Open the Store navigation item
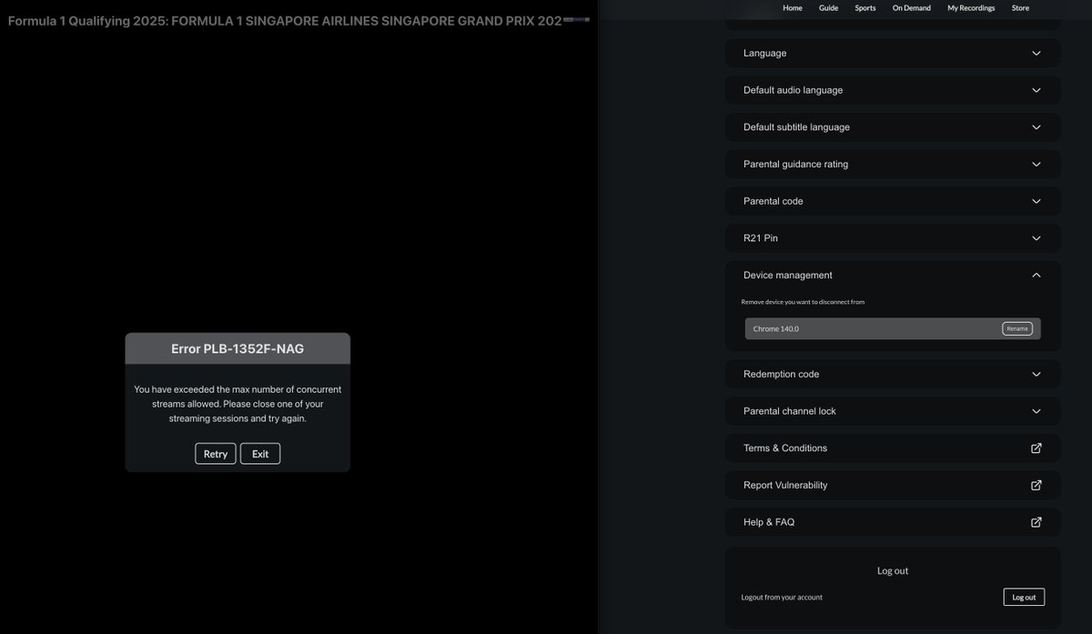The image size is (1092, 634). click(x=1020, y=7)
